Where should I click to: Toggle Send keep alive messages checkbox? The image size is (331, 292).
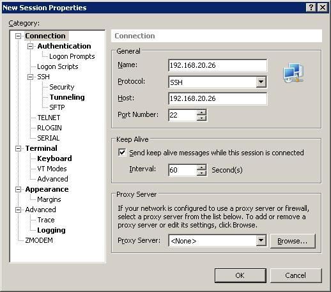122,153
